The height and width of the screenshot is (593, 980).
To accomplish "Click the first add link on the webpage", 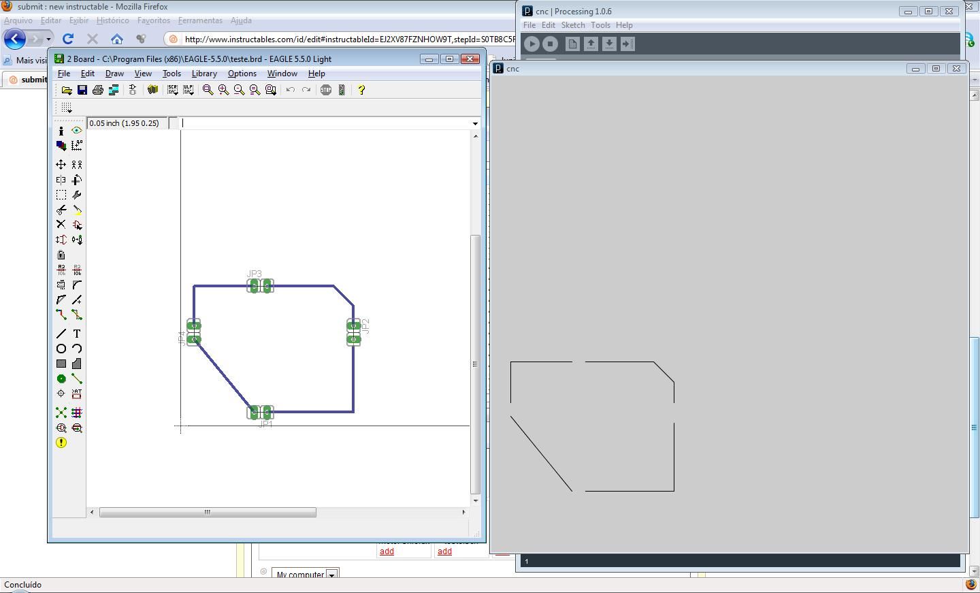I will coord(386,551).
